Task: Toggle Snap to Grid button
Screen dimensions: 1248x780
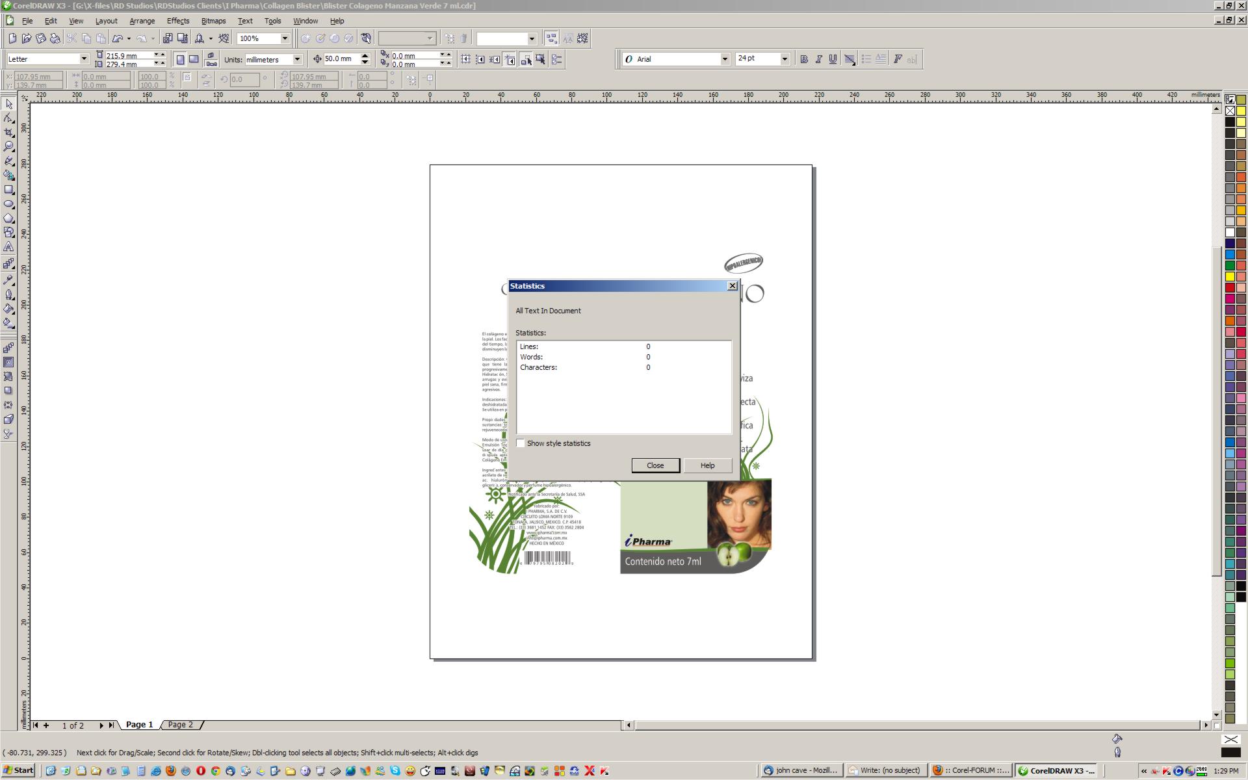Action: 466,60
